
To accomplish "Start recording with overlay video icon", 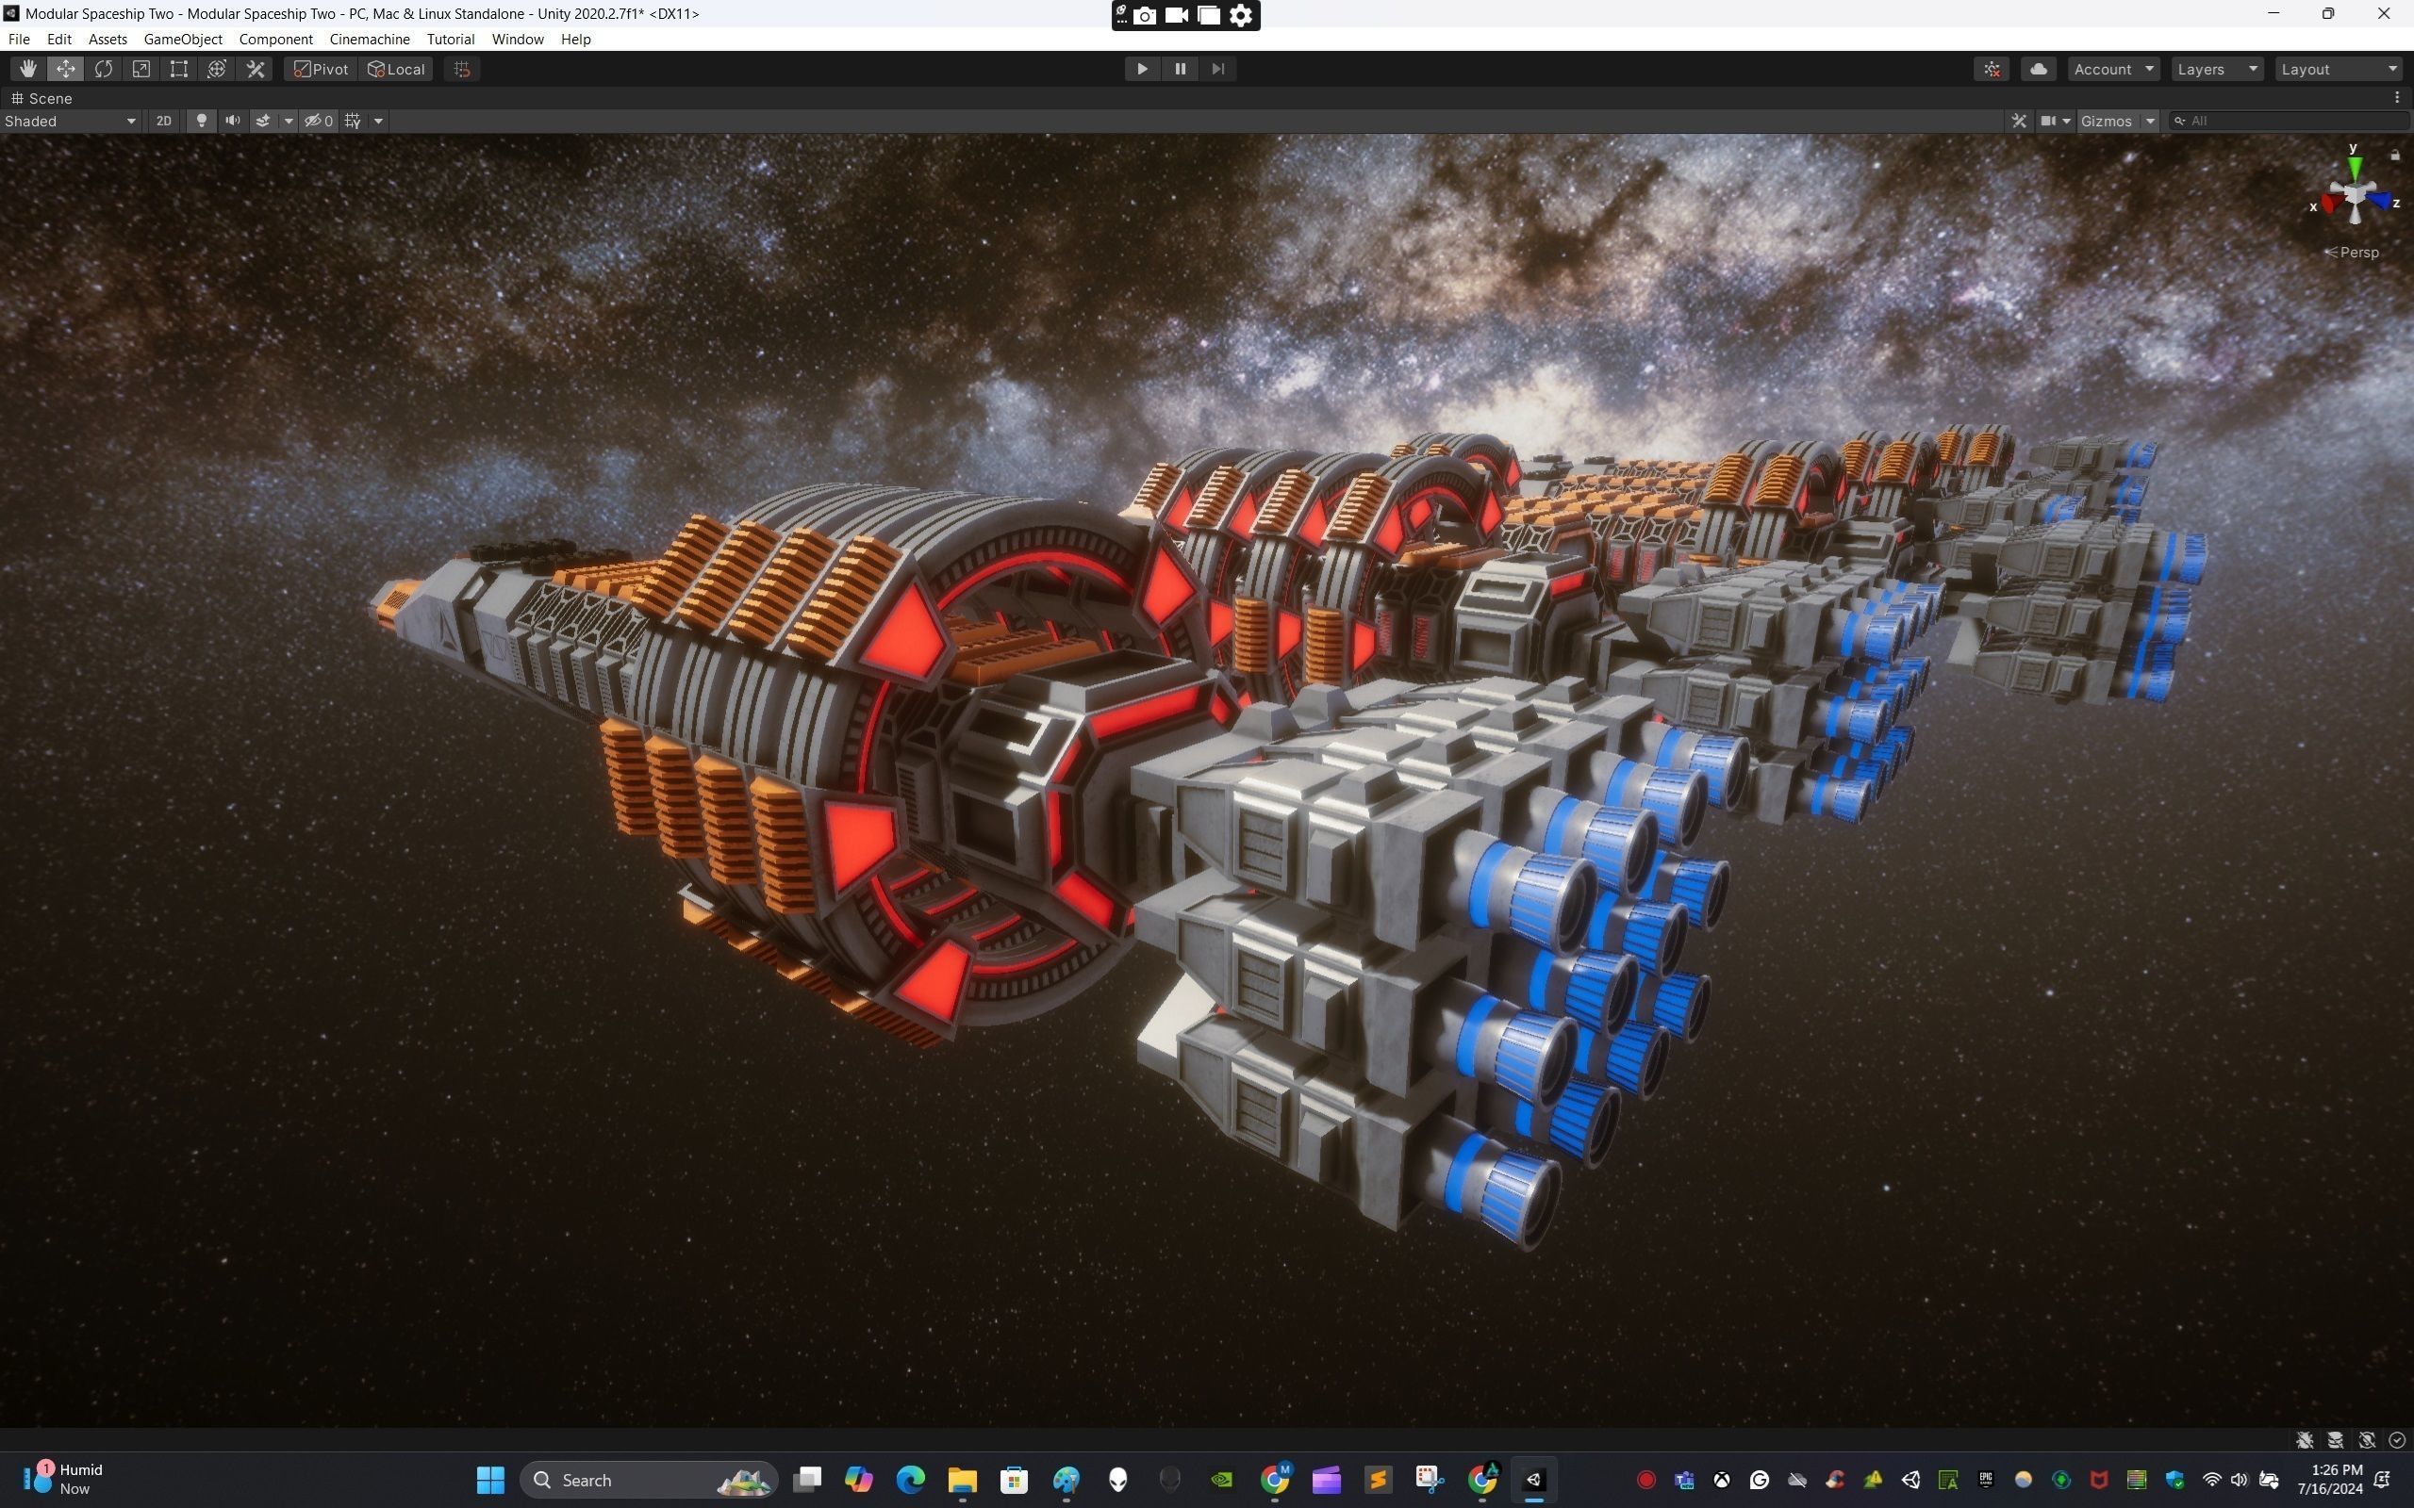I will pos(1177,15).
